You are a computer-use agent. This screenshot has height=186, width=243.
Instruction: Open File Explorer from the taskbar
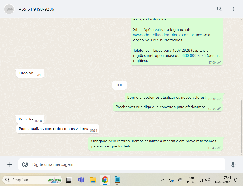[93, 180]
